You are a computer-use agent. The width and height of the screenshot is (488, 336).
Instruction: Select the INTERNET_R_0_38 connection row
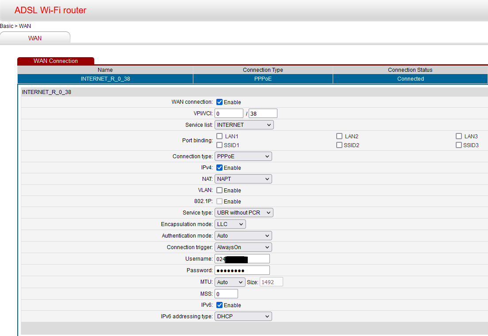105,79
